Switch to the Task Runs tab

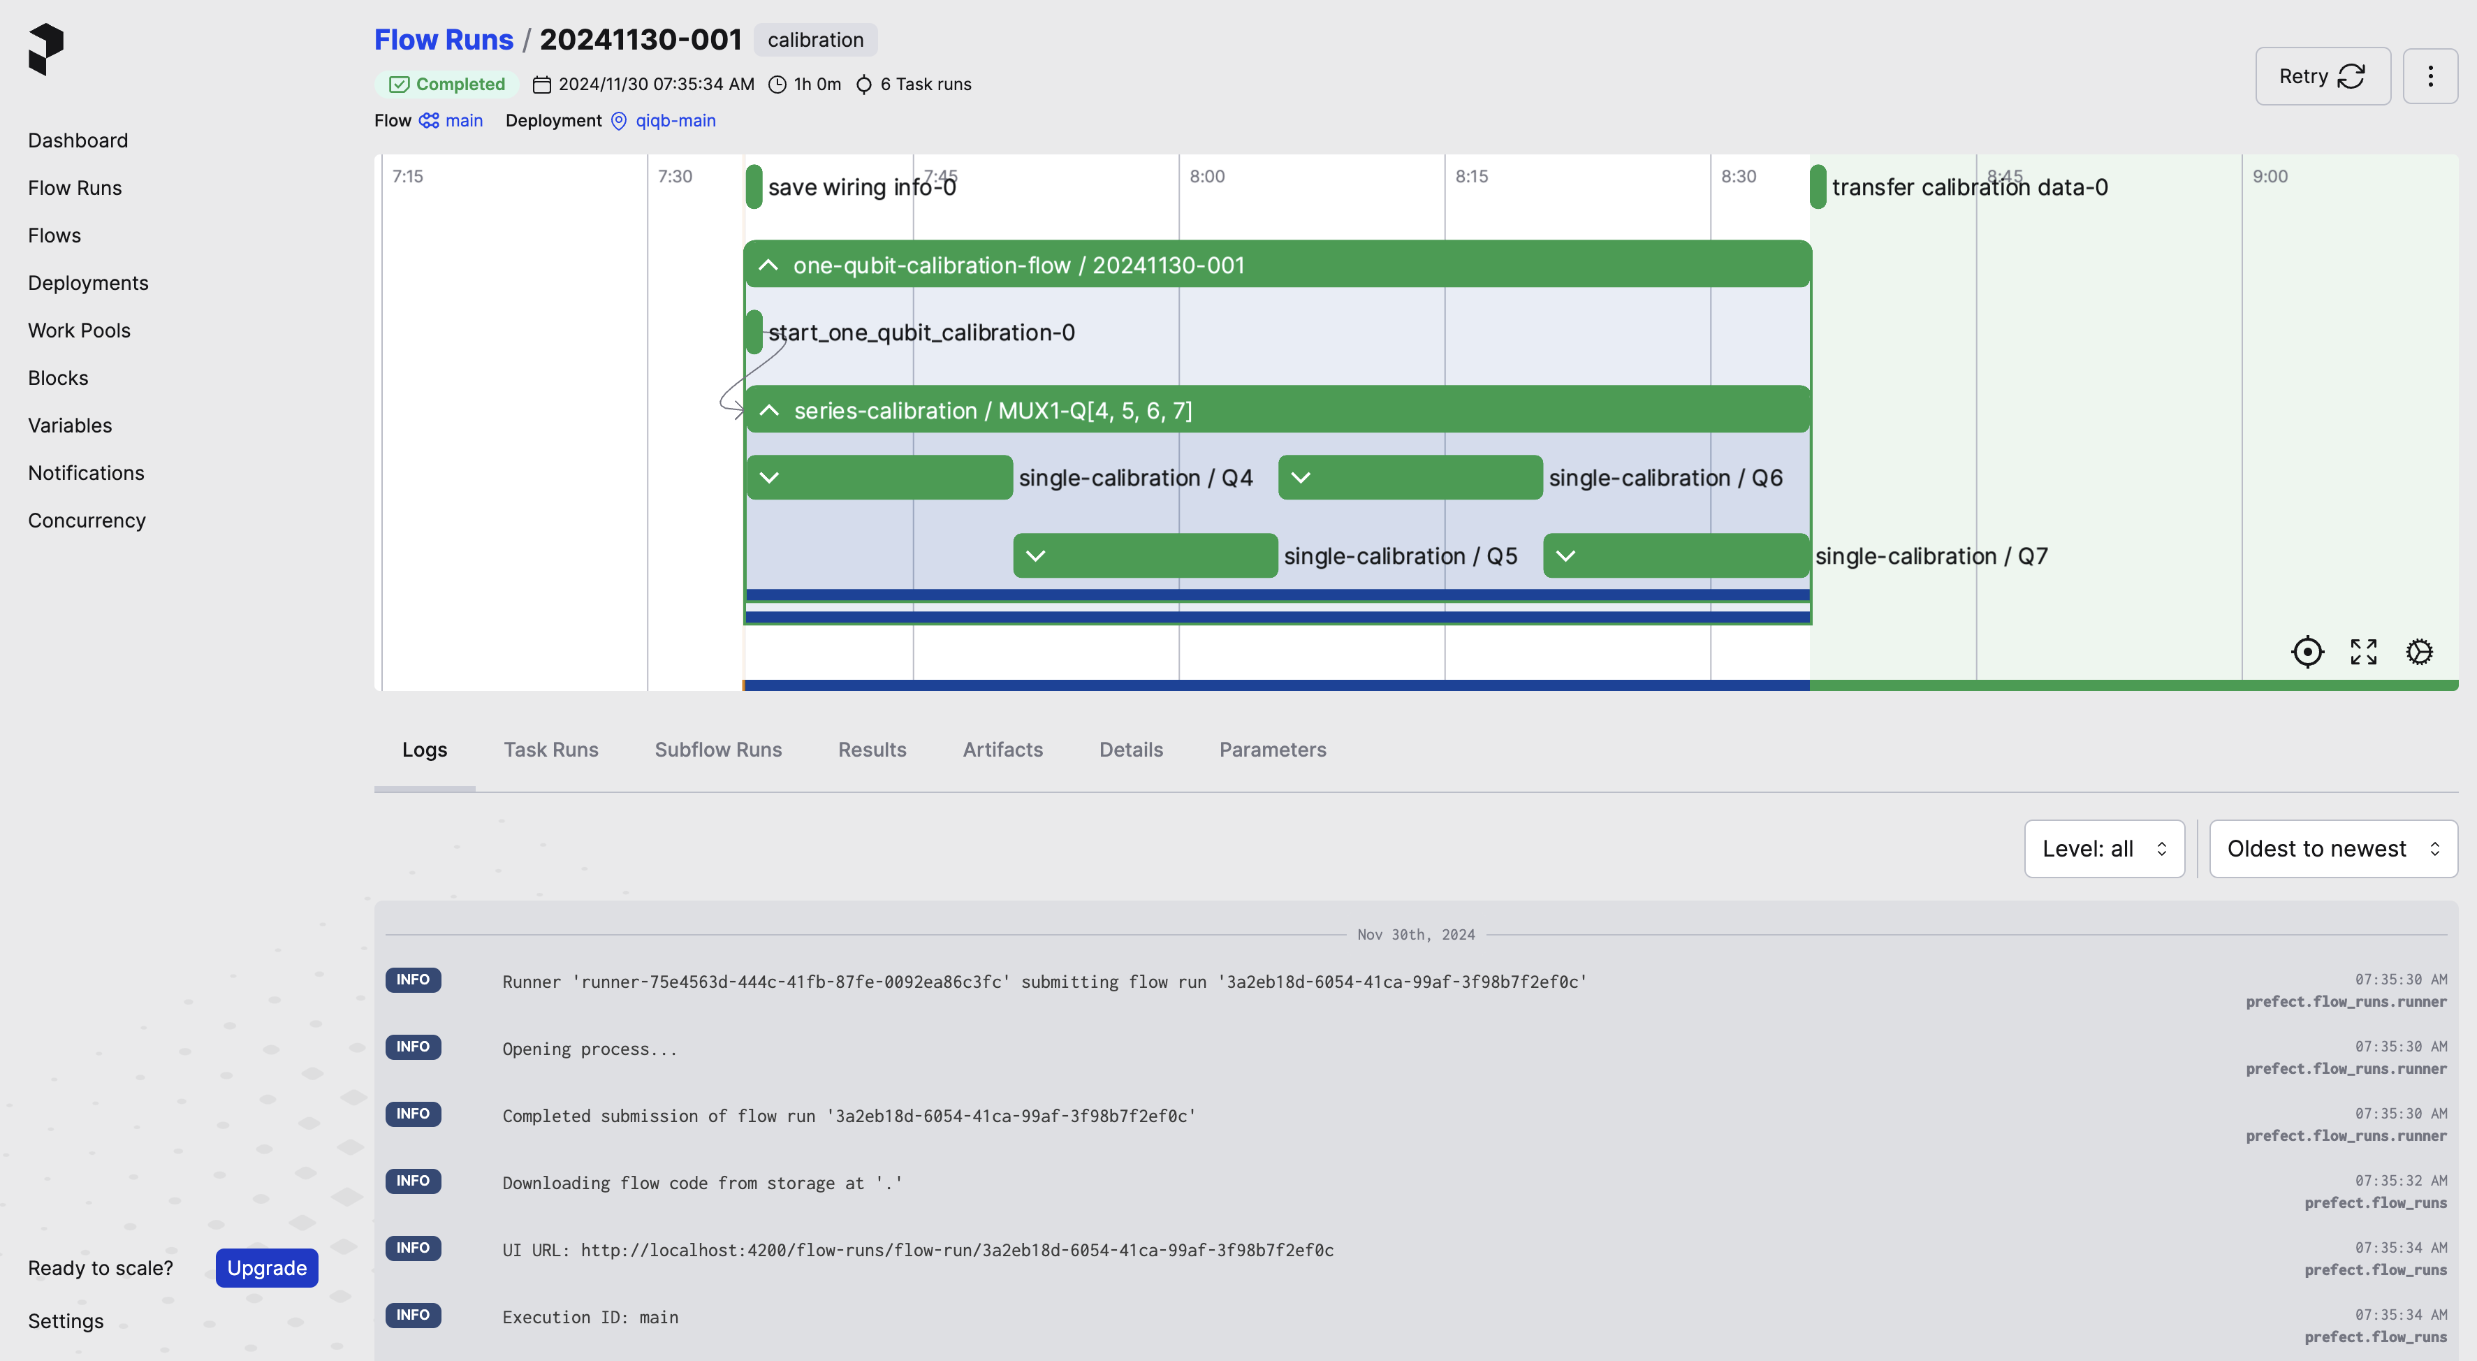tap(551, 749)
